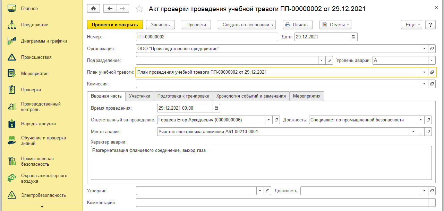Open Комментарий editor via the ellipsis button

432,202
